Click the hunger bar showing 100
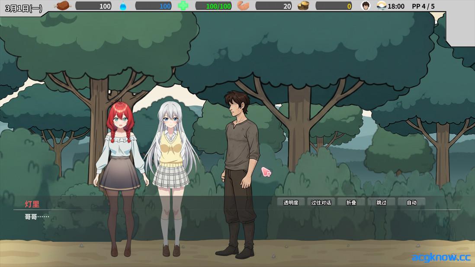The height and width of the screenshot is (267, 475). (x=93, y=6)
